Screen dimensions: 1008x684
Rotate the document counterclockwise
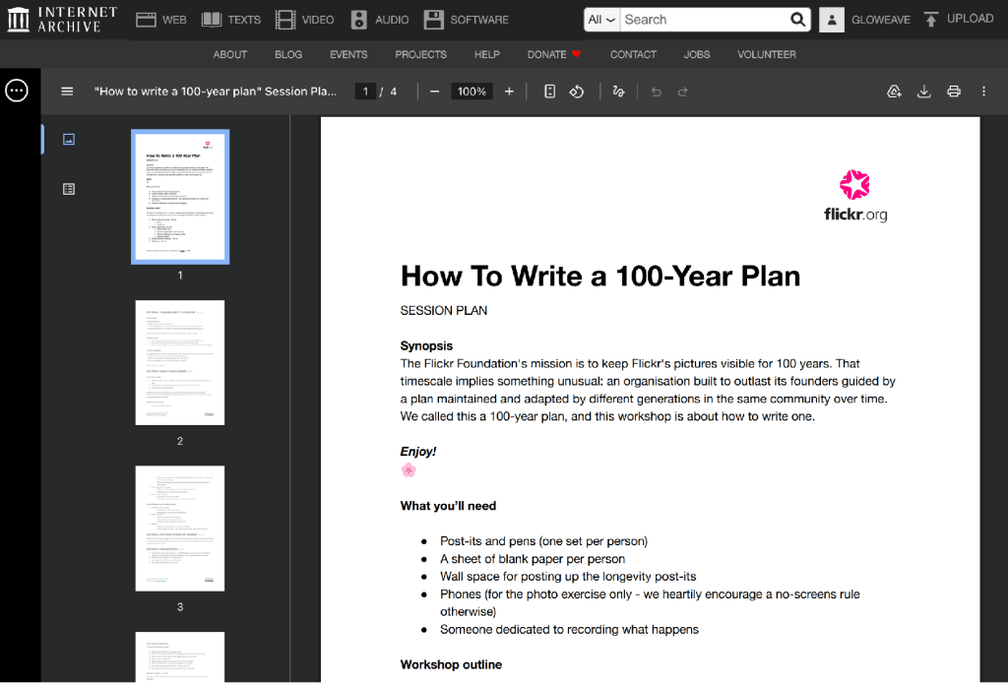coord(577,92)
